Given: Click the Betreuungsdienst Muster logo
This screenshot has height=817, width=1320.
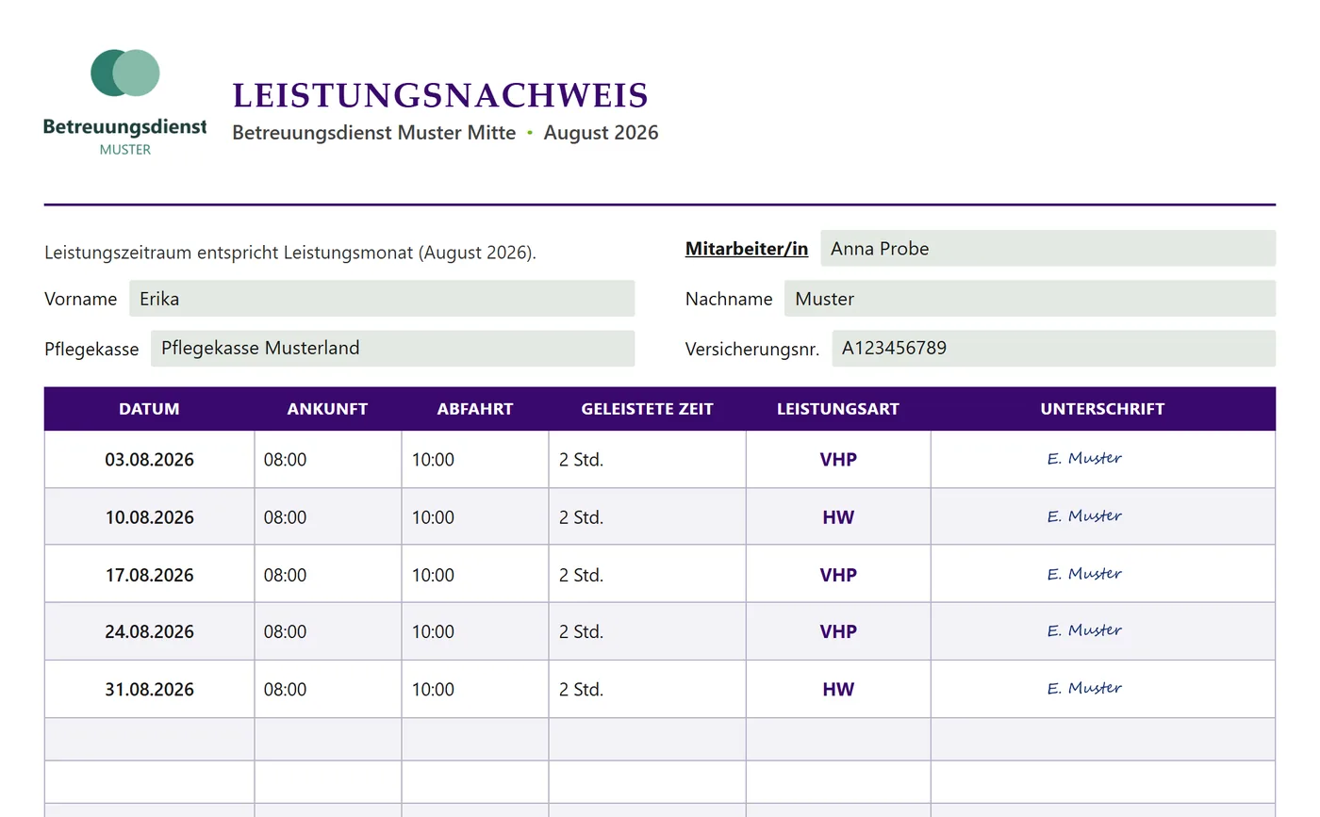Looking at the screenshot, I should pyautogui.click(x=125, y=103).
